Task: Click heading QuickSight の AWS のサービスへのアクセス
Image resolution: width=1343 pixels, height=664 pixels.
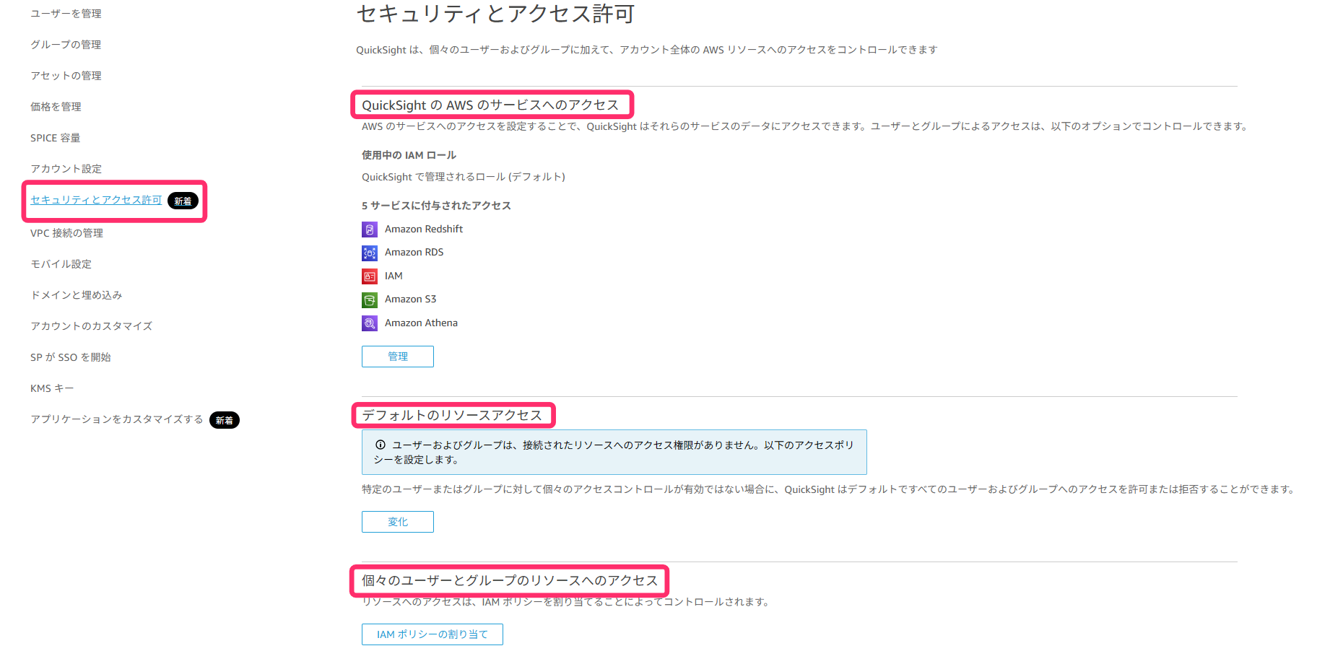Action: point(490,105)
